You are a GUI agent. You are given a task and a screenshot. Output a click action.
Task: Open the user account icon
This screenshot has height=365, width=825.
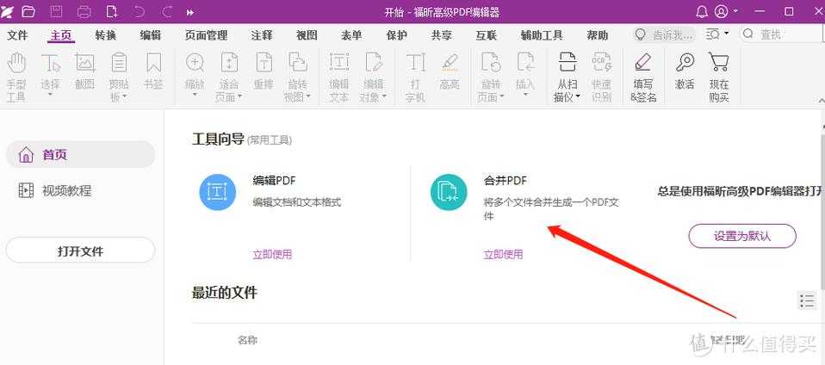(722, 11)
